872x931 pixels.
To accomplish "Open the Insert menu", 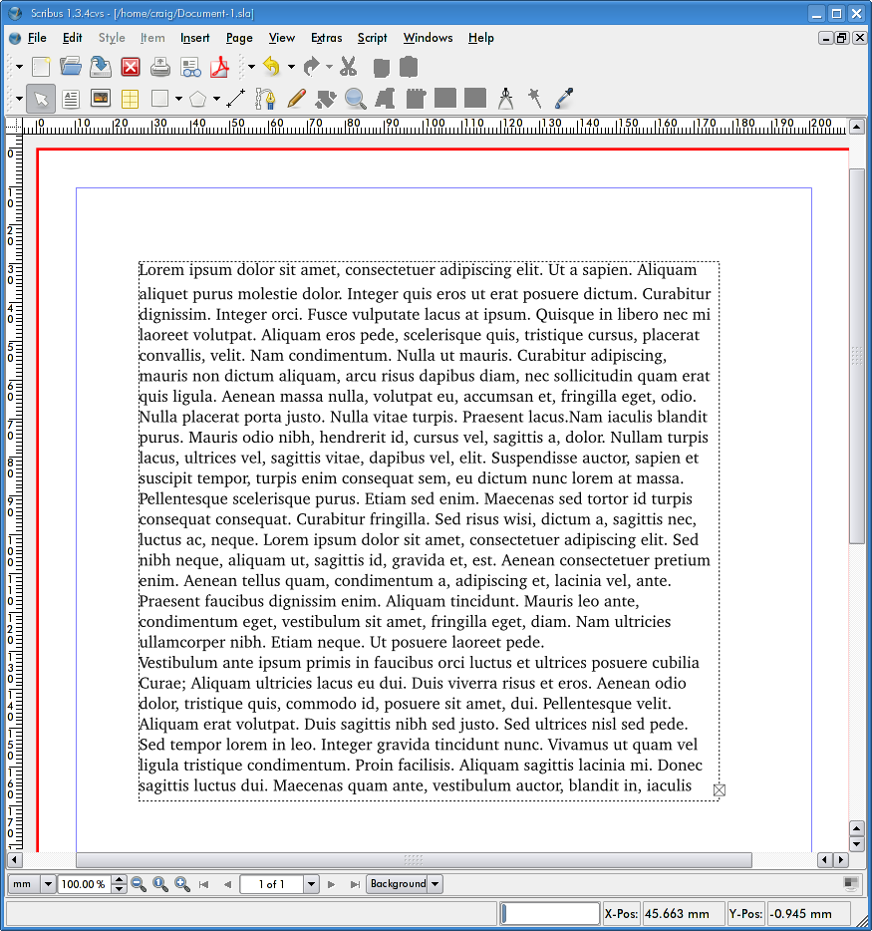I will (x=195, y=38).
